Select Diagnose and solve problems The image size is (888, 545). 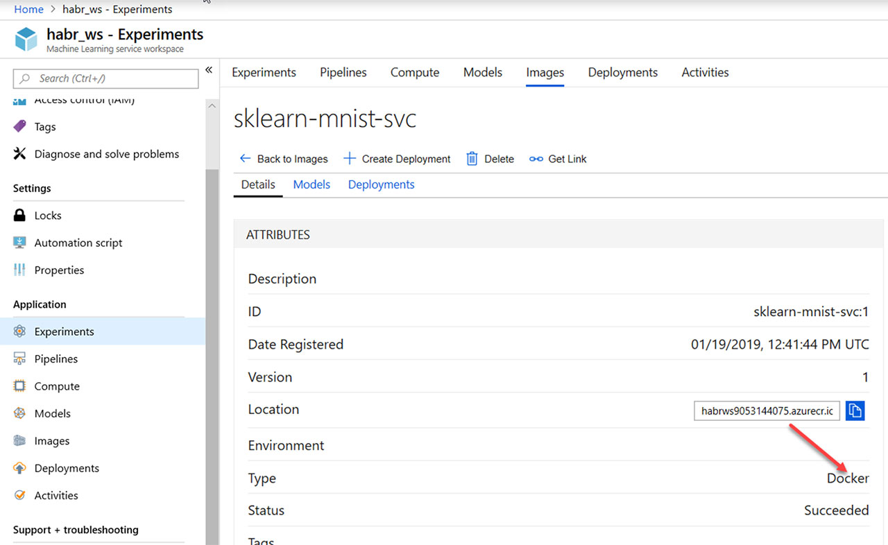106,154
